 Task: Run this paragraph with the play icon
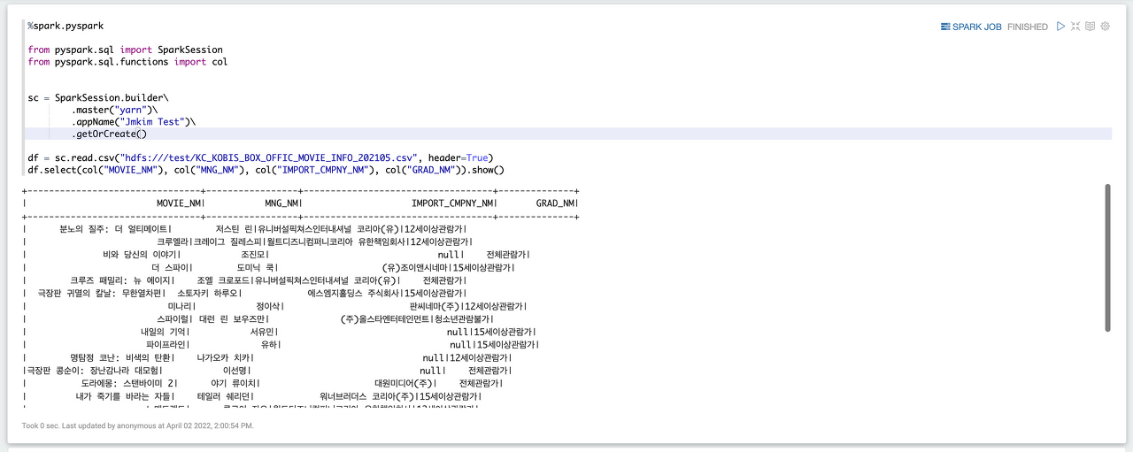point(1061,27)
